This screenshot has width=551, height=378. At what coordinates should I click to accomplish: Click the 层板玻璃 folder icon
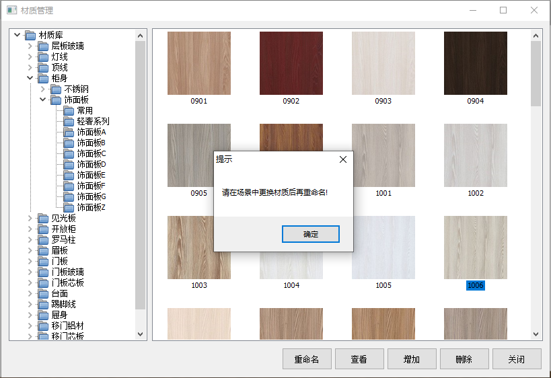click(x=43, y=46)
